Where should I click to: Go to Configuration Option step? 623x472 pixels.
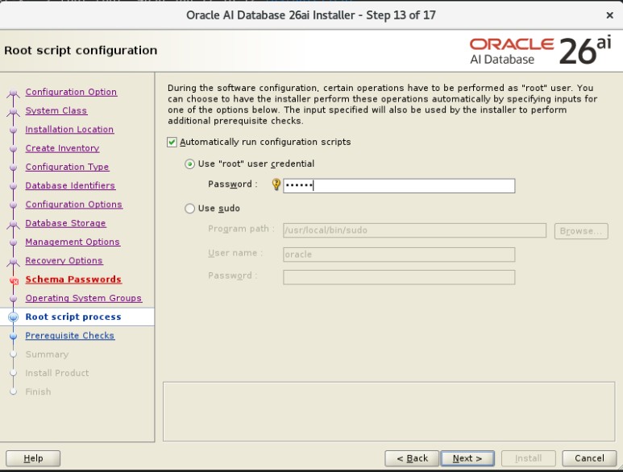pos(71,92)
